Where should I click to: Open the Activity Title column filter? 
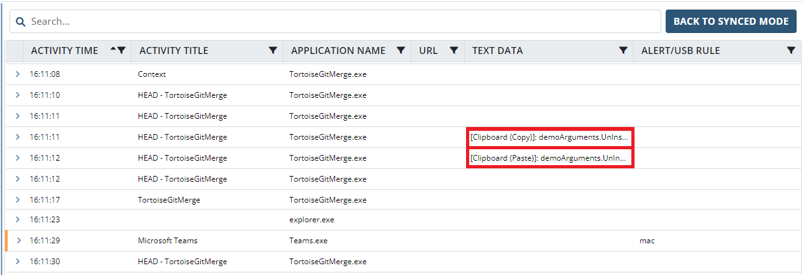[273, 51]
